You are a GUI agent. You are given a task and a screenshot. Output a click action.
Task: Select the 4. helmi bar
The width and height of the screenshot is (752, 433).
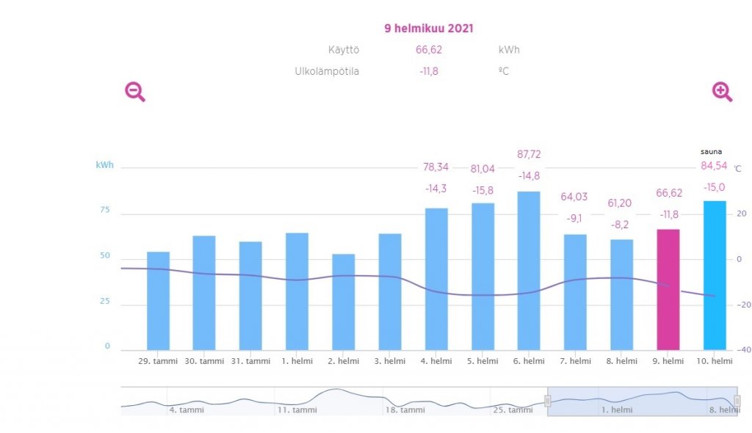click(436, 279)
